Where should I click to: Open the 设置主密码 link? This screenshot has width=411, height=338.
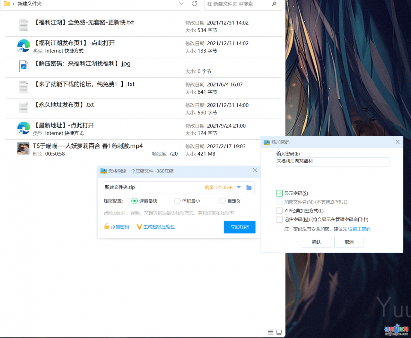tap(359, 229)
